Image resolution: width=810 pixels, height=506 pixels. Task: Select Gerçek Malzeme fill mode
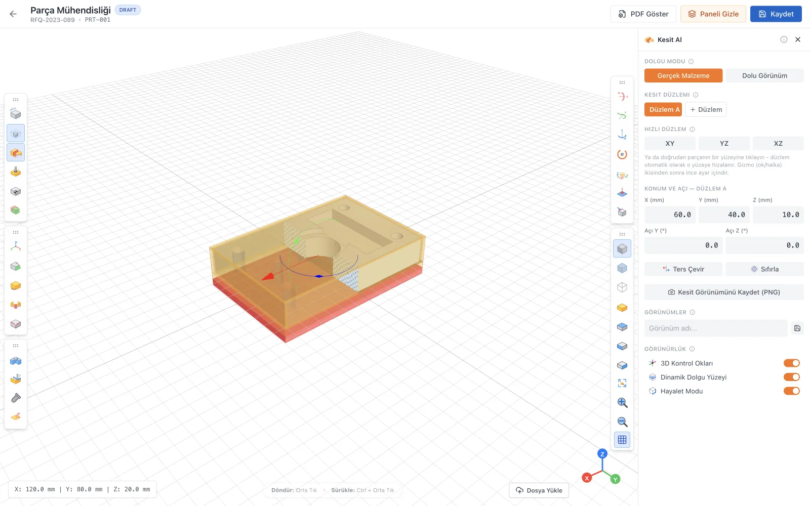pyautogui.click(x=683, y=75)
